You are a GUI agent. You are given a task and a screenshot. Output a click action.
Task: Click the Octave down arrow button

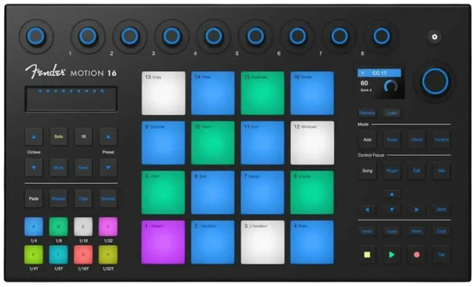pos(34,168)
